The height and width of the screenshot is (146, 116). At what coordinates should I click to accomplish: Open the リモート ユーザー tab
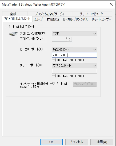[x=101, y=19]
